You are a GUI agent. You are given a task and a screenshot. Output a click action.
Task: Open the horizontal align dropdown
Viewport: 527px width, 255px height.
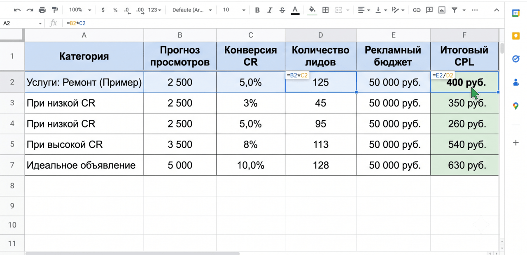point(364,10)
